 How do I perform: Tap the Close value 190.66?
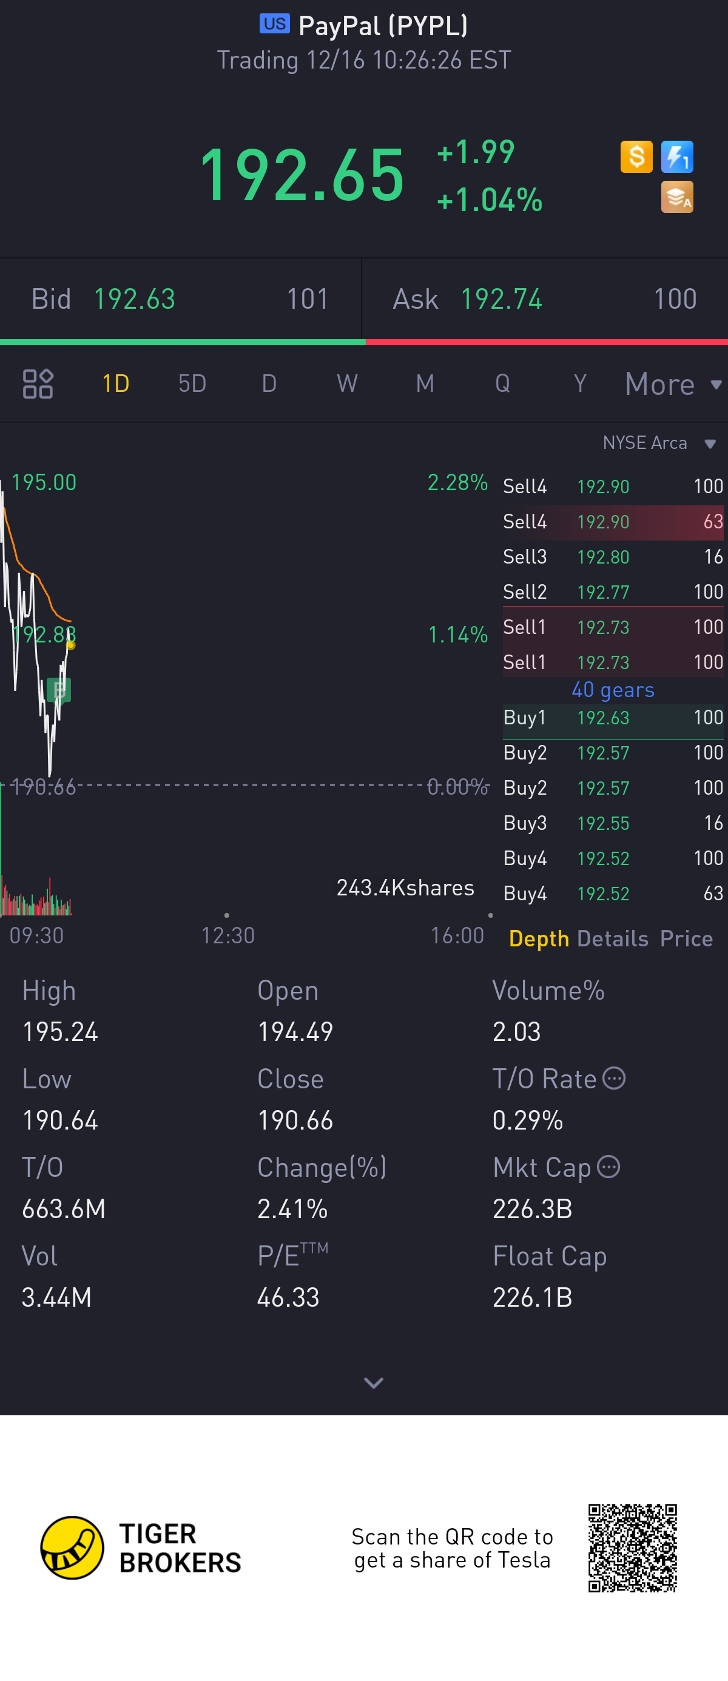295,1120
